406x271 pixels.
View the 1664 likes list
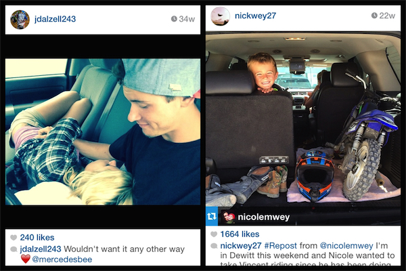pos(240,234)
